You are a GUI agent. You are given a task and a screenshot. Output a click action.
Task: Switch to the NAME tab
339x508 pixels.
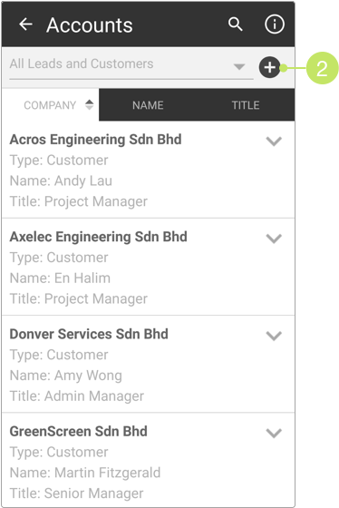(x=148, y=105)
